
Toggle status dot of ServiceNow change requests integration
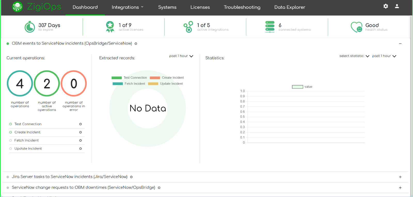[8, 188]
